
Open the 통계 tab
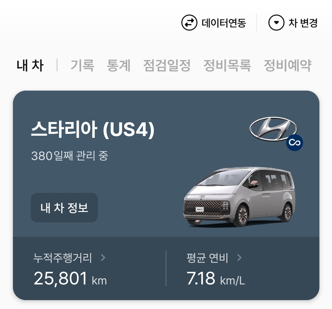coord(118,65)
